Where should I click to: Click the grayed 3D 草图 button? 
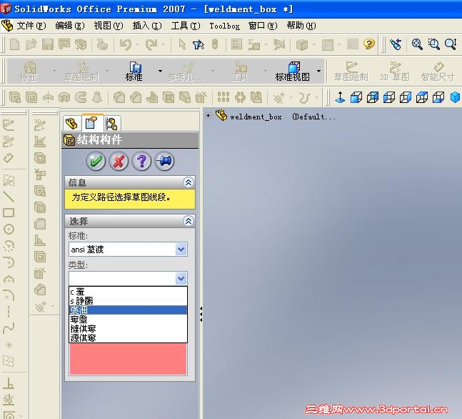[395, 71]
